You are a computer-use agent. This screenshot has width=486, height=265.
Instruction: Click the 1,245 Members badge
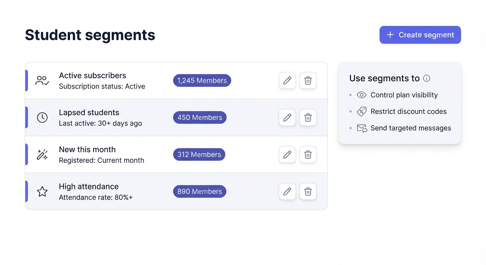(202, 80)
